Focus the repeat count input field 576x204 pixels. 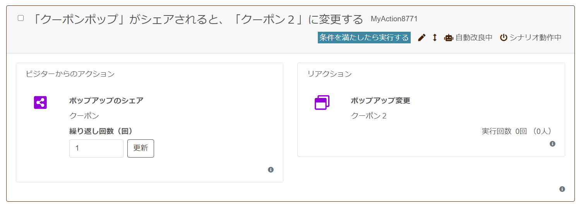96,148
